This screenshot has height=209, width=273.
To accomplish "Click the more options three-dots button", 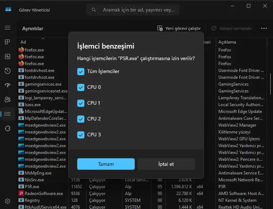I will (264, 28).
